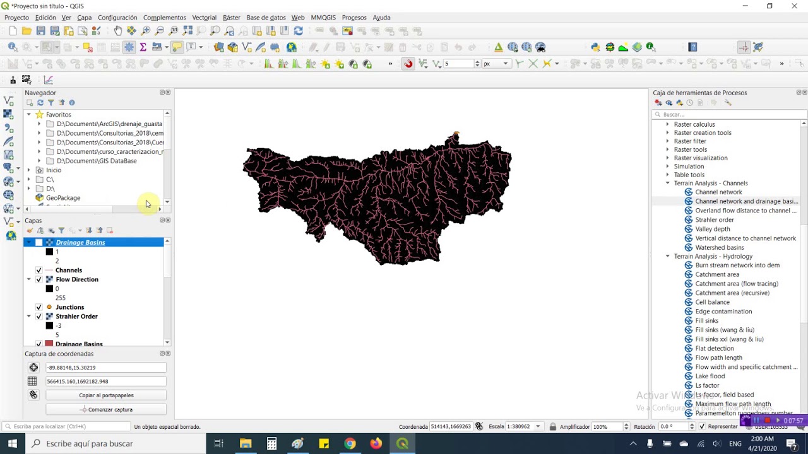Screen dimensions: 808x454
Task: Select the Pan Map hand tool
Action: tap(118, 31)
